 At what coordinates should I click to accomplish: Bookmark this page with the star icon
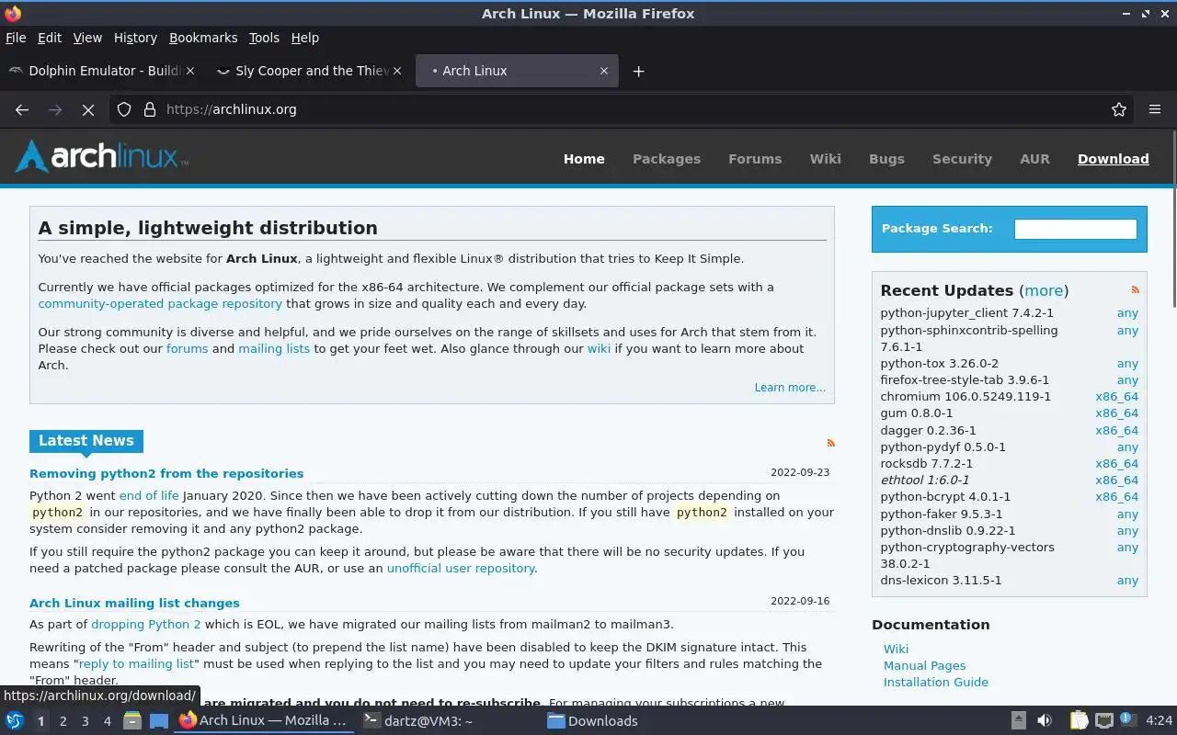pos(1119,109)
